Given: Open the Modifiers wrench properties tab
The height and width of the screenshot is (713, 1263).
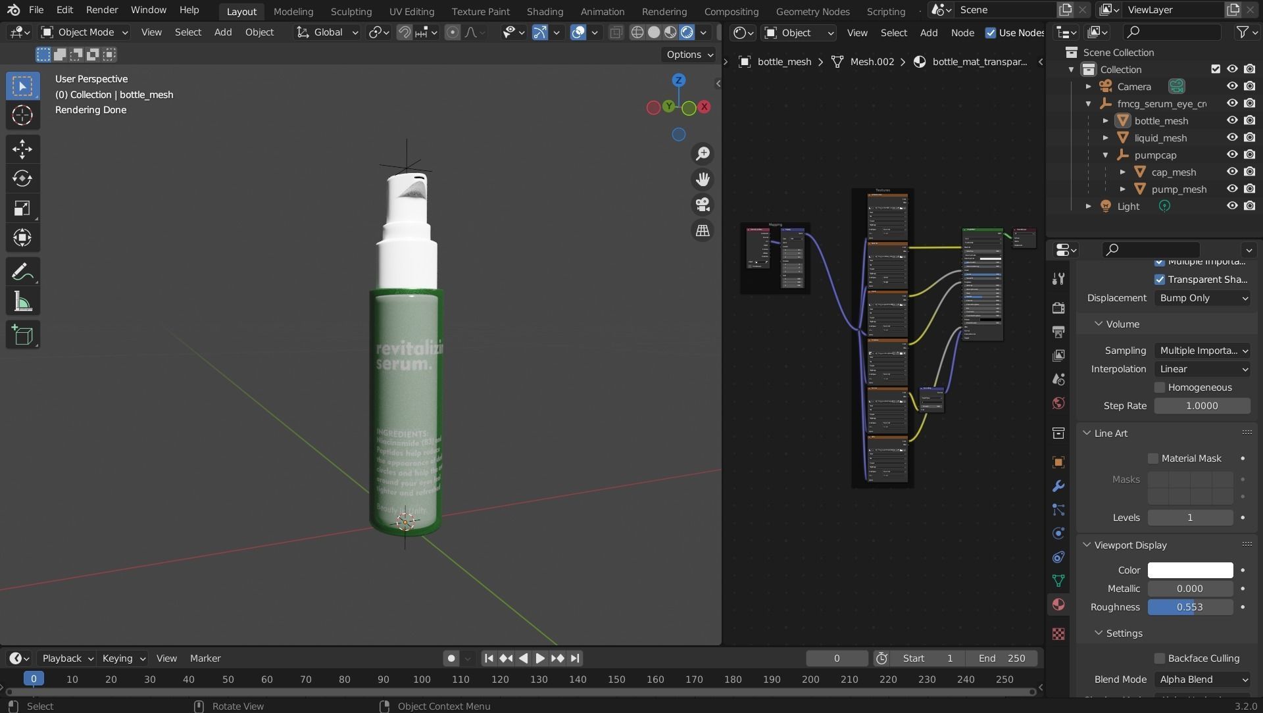Looking at the screenshot, I should coord(1058,486).
